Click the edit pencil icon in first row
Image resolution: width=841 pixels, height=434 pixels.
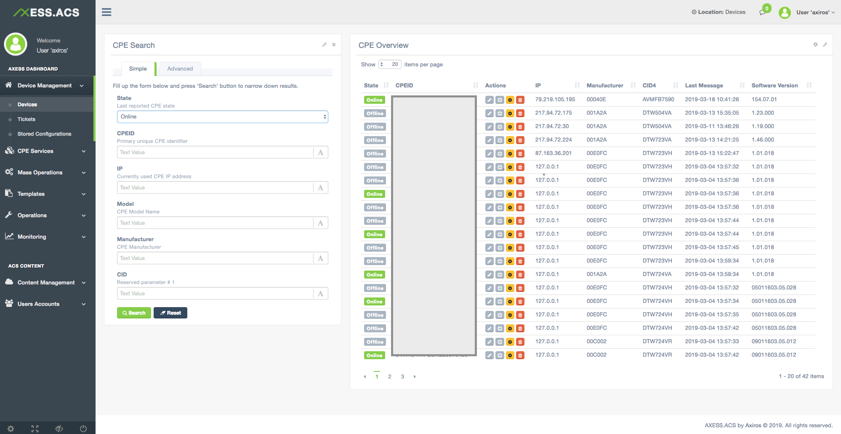489,100
